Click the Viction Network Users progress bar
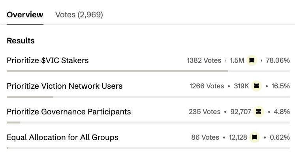This screenshot has width=295, height=159. tap(148, 97)
